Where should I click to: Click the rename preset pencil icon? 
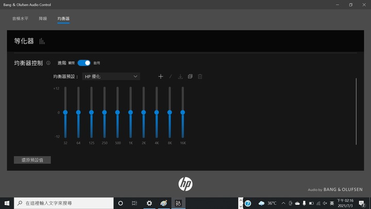pos(171,76)
